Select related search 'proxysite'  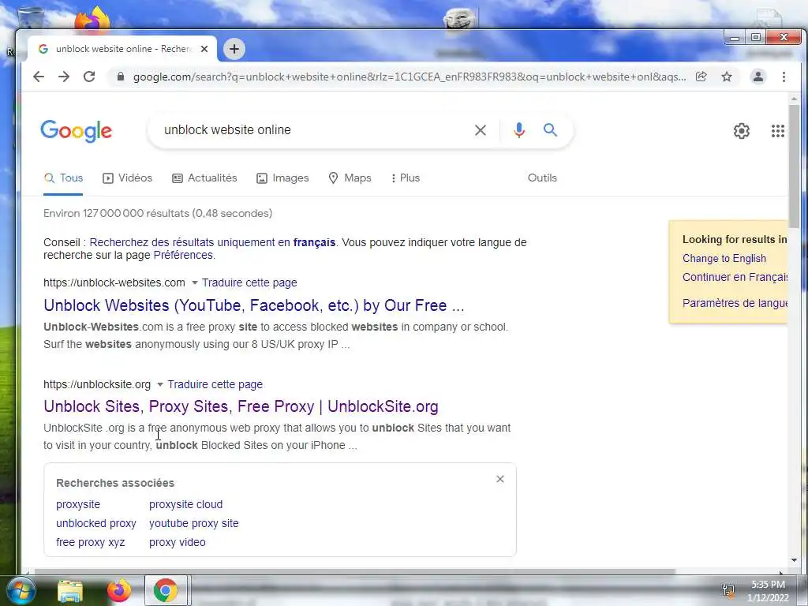click(x=78, y=504)
